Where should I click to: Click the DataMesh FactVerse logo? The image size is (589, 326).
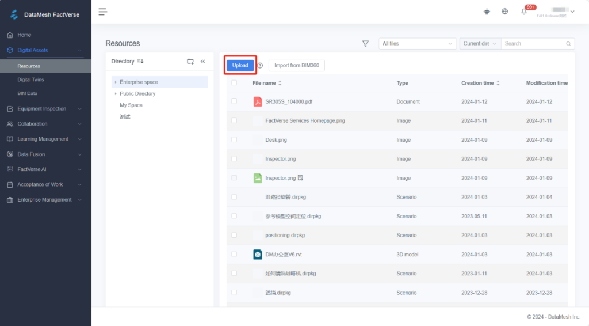click(14, 14)
